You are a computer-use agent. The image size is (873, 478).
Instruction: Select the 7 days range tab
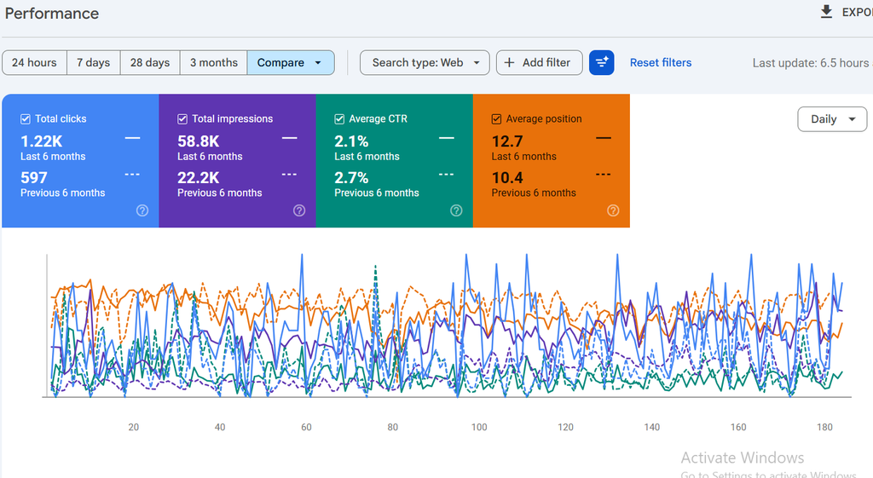[94, 62]
